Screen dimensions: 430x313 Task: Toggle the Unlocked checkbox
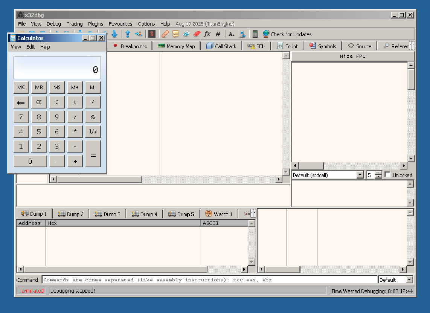click(387, 175)
